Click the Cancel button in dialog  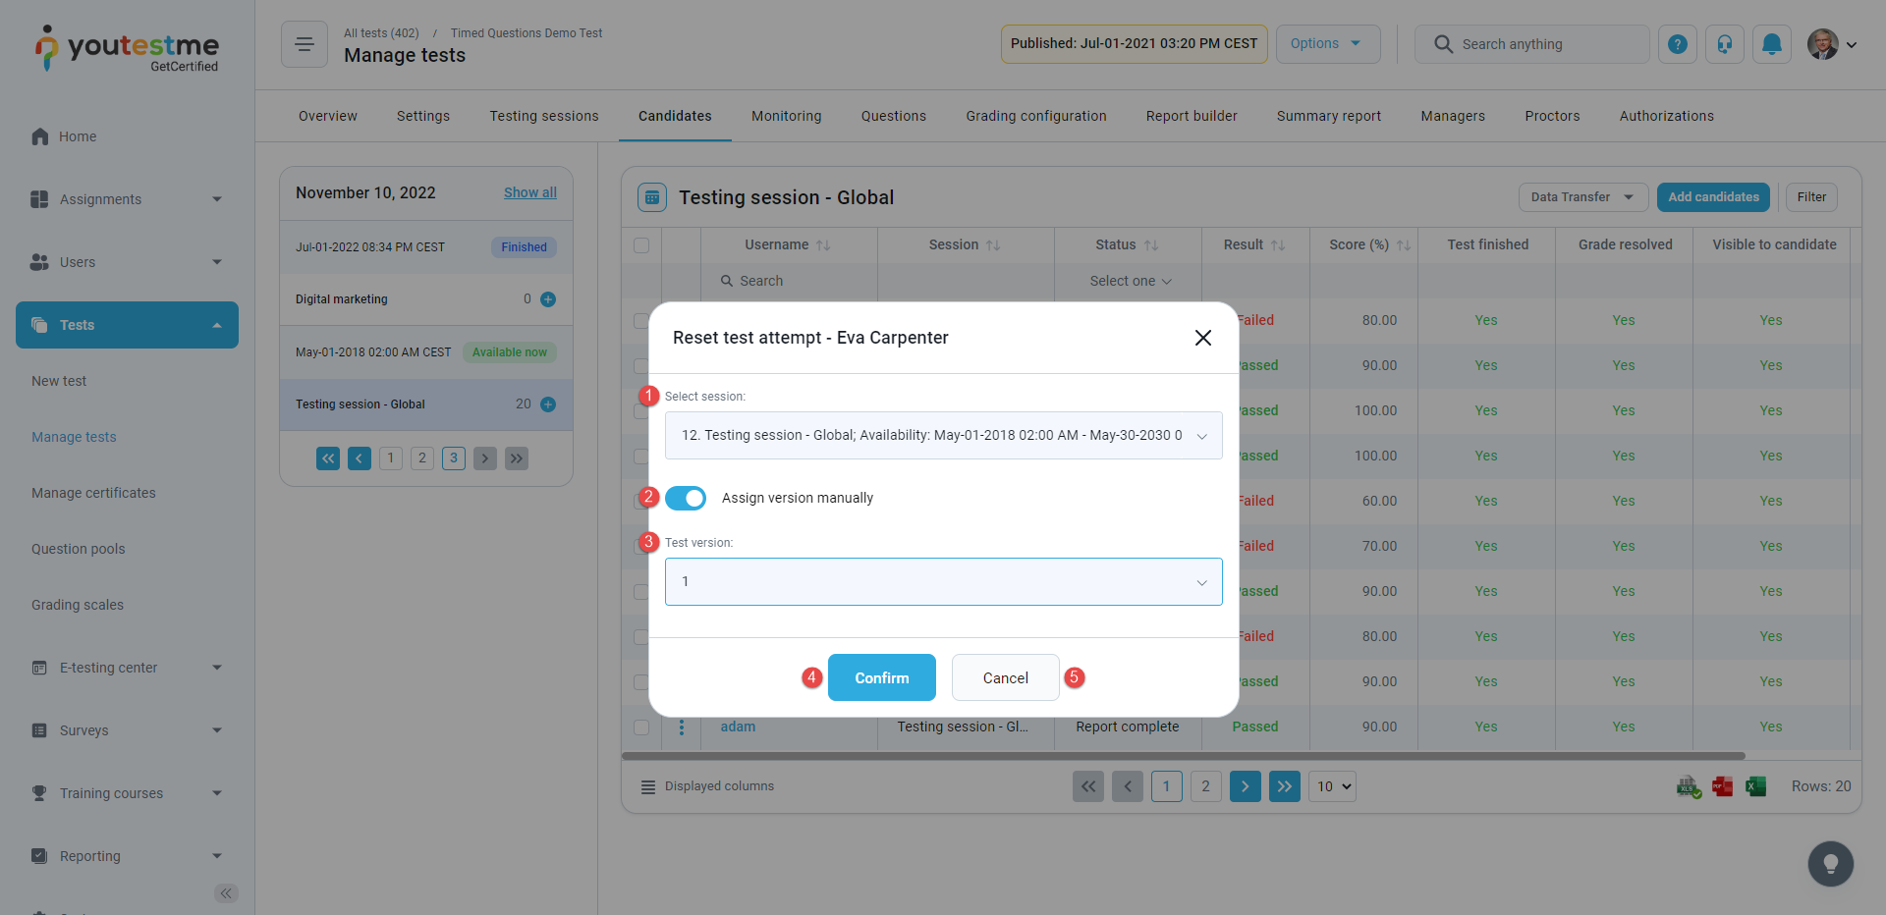tap(1005, 678)
